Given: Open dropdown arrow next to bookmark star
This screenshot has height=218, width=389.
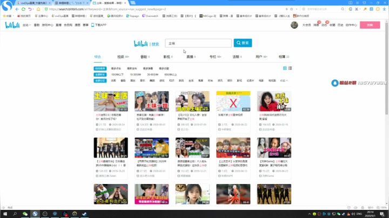Looking at the screenshot, I should 297,9.
